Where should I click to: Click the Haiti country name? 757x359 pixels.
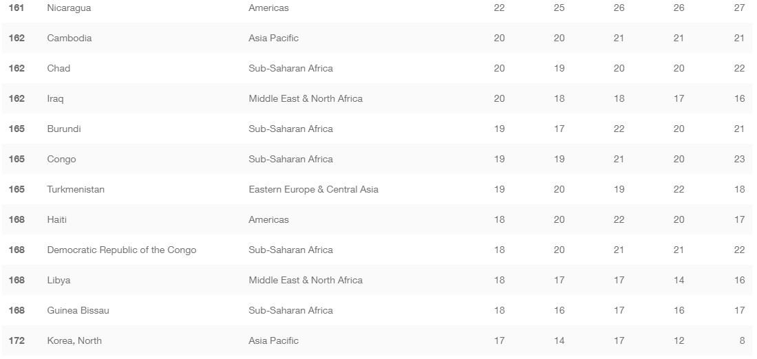(56, 220)
